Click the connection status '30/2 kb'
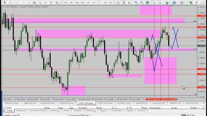The image size is (207, 116). (188, 115)
